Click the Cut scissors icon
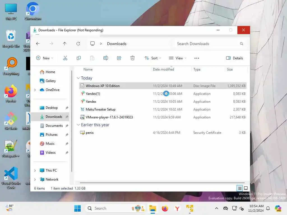The width and height of the screenshot is (287, 215). coord(65,58)
